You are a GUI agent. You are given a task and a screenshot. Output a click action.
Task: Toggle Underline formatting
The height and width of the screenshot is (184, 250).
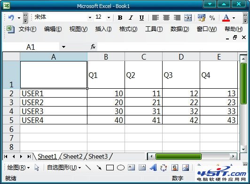pos(141,17)
